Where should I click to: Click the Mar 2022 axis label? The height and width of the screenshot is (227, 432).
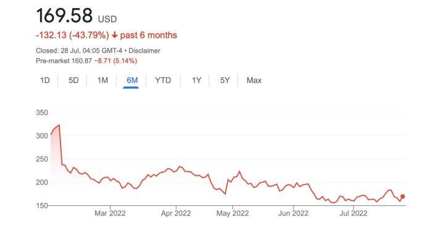point(110,213)
